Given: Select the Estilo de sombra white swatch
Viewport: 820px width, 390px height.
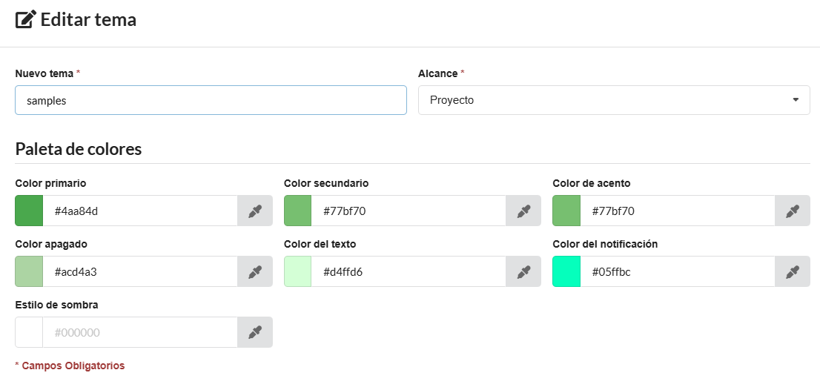Looking at the screenshot, I should tap(29, 333).
